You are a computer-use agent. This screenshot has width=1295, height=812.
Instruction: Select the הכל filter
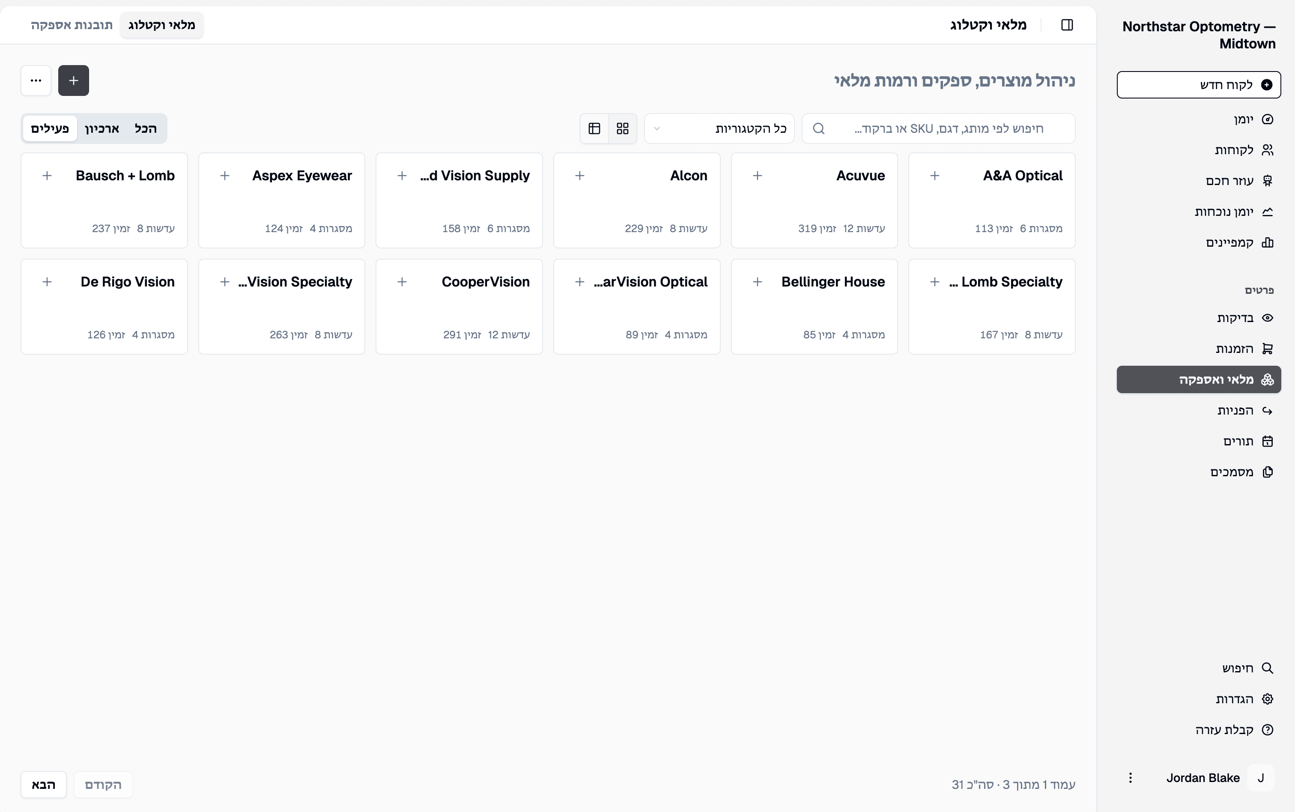(x=146, y=128)
